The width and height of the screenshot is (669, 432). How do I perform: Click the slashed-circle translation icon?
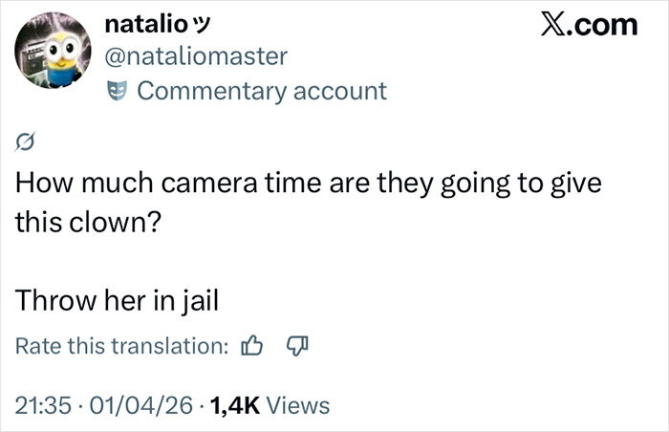coord(26,143)
